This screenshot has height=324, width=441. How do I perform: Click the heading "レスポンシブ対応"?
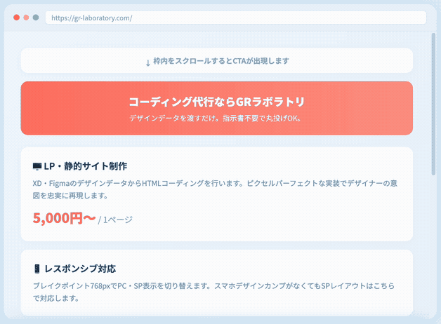point(80,269)
